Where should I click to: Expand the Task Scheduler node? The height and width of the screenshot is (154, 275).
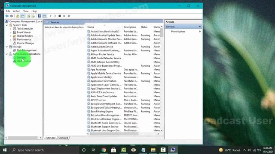pyautogui.click(x=11, y=29)
